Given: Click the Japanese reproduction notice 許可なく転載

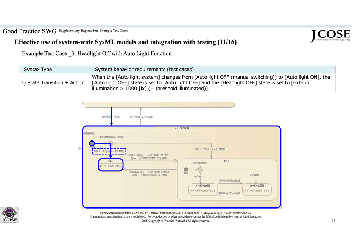Looking at the screenshot, I should tap(176, 213).
